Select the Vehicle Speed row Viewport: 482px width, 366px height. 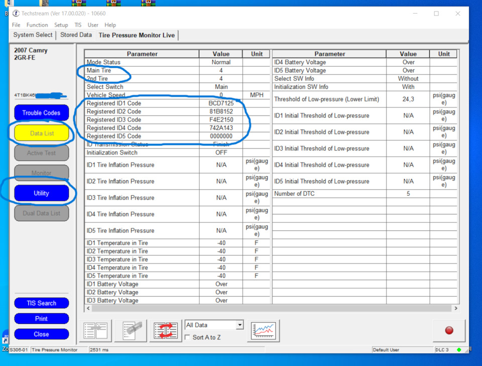[x=177, y=95]
